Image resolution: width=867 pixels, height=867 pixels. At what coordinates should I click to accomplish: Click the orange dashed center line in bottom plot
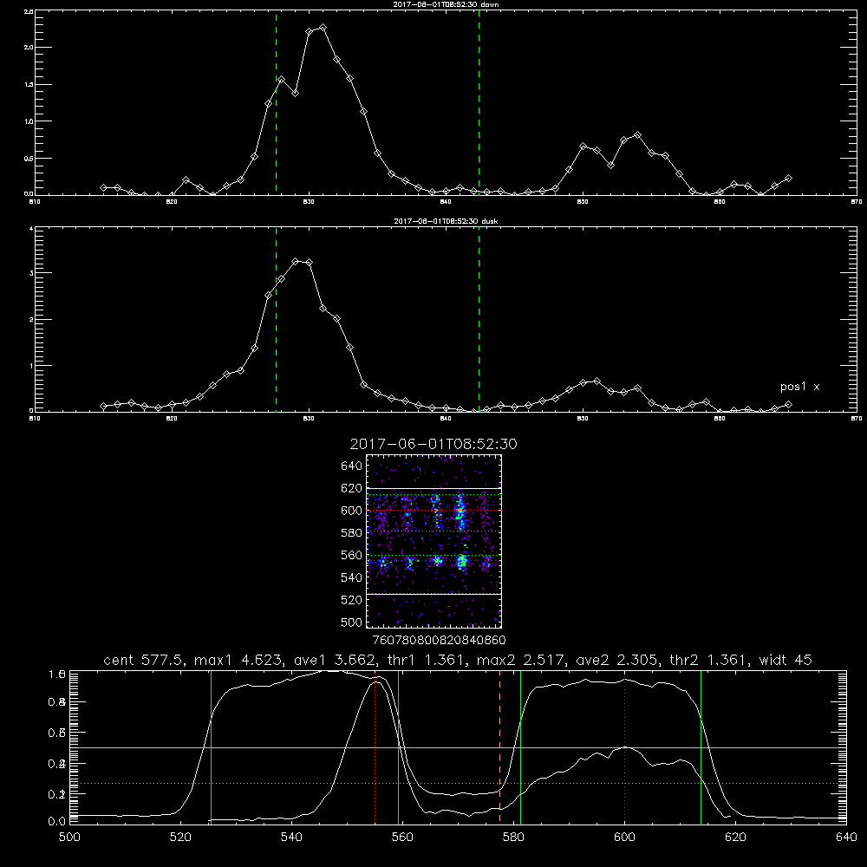[500, 746]
